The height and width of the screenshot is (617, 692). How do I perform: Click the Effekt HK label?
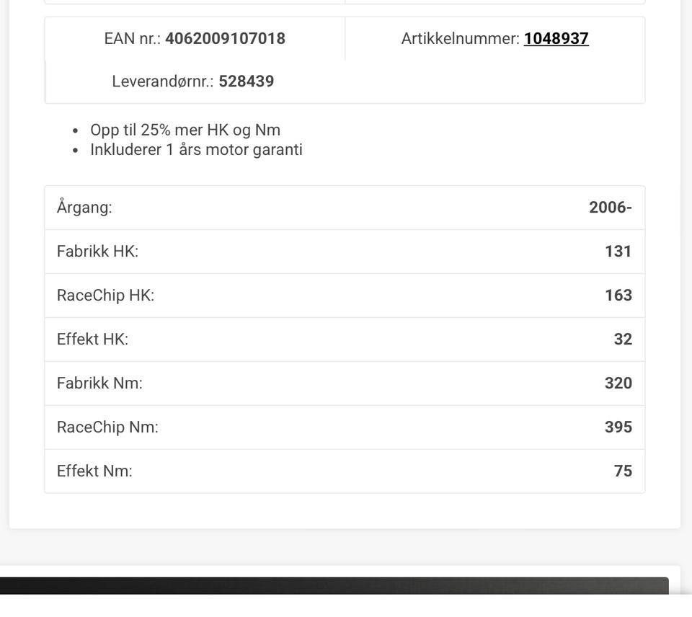92,339
